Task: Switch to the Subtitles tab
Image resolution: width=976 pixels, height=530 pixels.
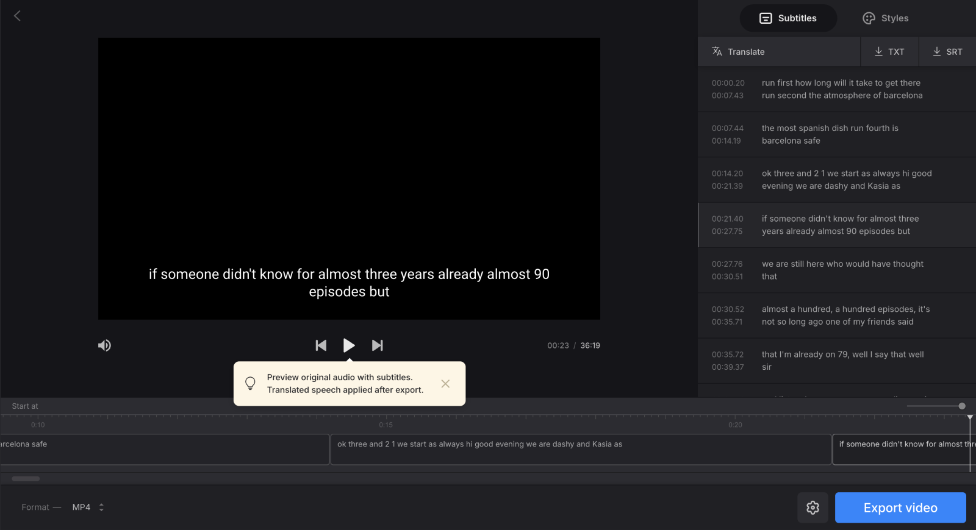Action: click(x=788, y=18)
